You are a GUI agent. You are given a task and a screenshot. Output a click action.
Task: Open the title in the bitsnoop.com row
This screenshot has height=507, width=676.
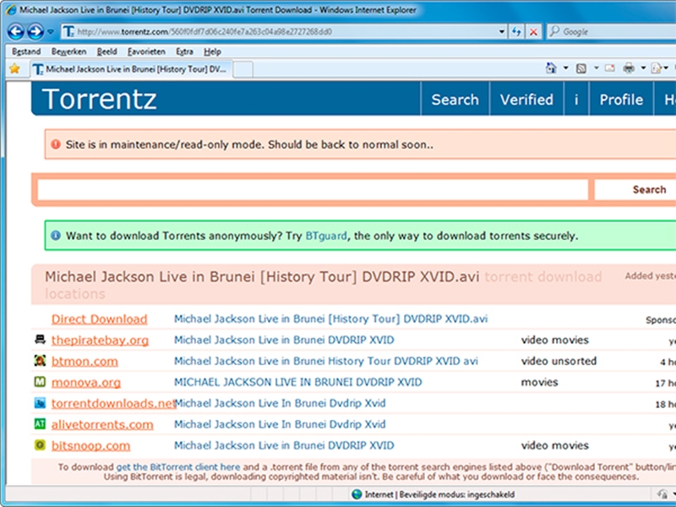[x=284, y=446]
